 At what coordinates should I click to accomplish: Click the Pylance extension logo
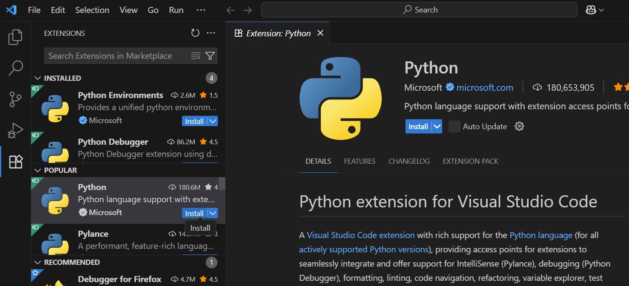(55, 244)
